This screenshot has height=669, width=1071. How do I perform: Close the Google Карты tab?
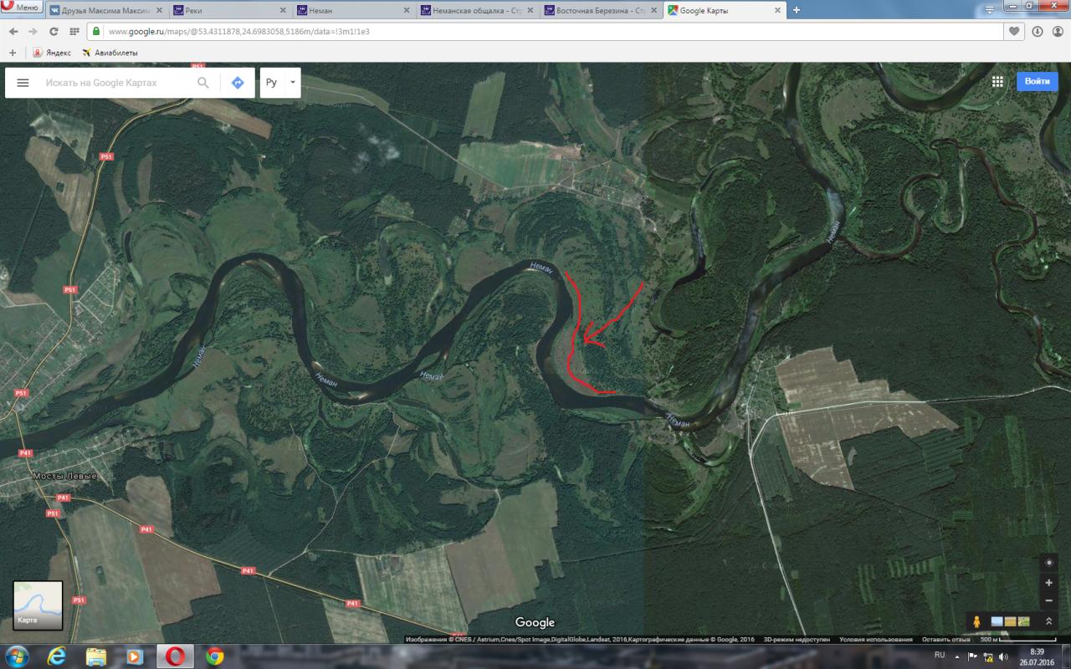click(x=777, y=10)
